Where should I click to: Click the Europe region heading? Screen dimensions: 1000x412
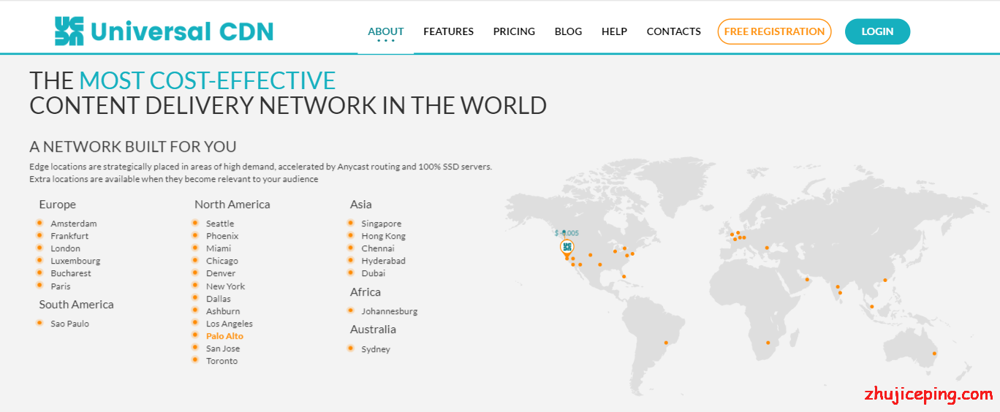[x=58, y=205]
